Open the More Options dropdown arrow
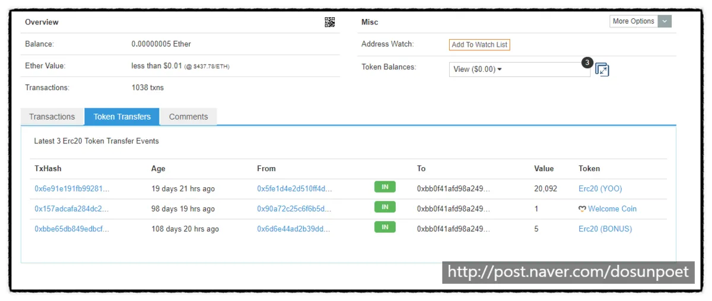712x301 pixels. point(665,21)
